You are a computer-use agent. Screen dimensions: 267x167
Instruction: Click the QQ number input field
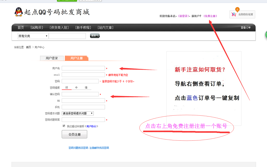(x=83, y=100)
